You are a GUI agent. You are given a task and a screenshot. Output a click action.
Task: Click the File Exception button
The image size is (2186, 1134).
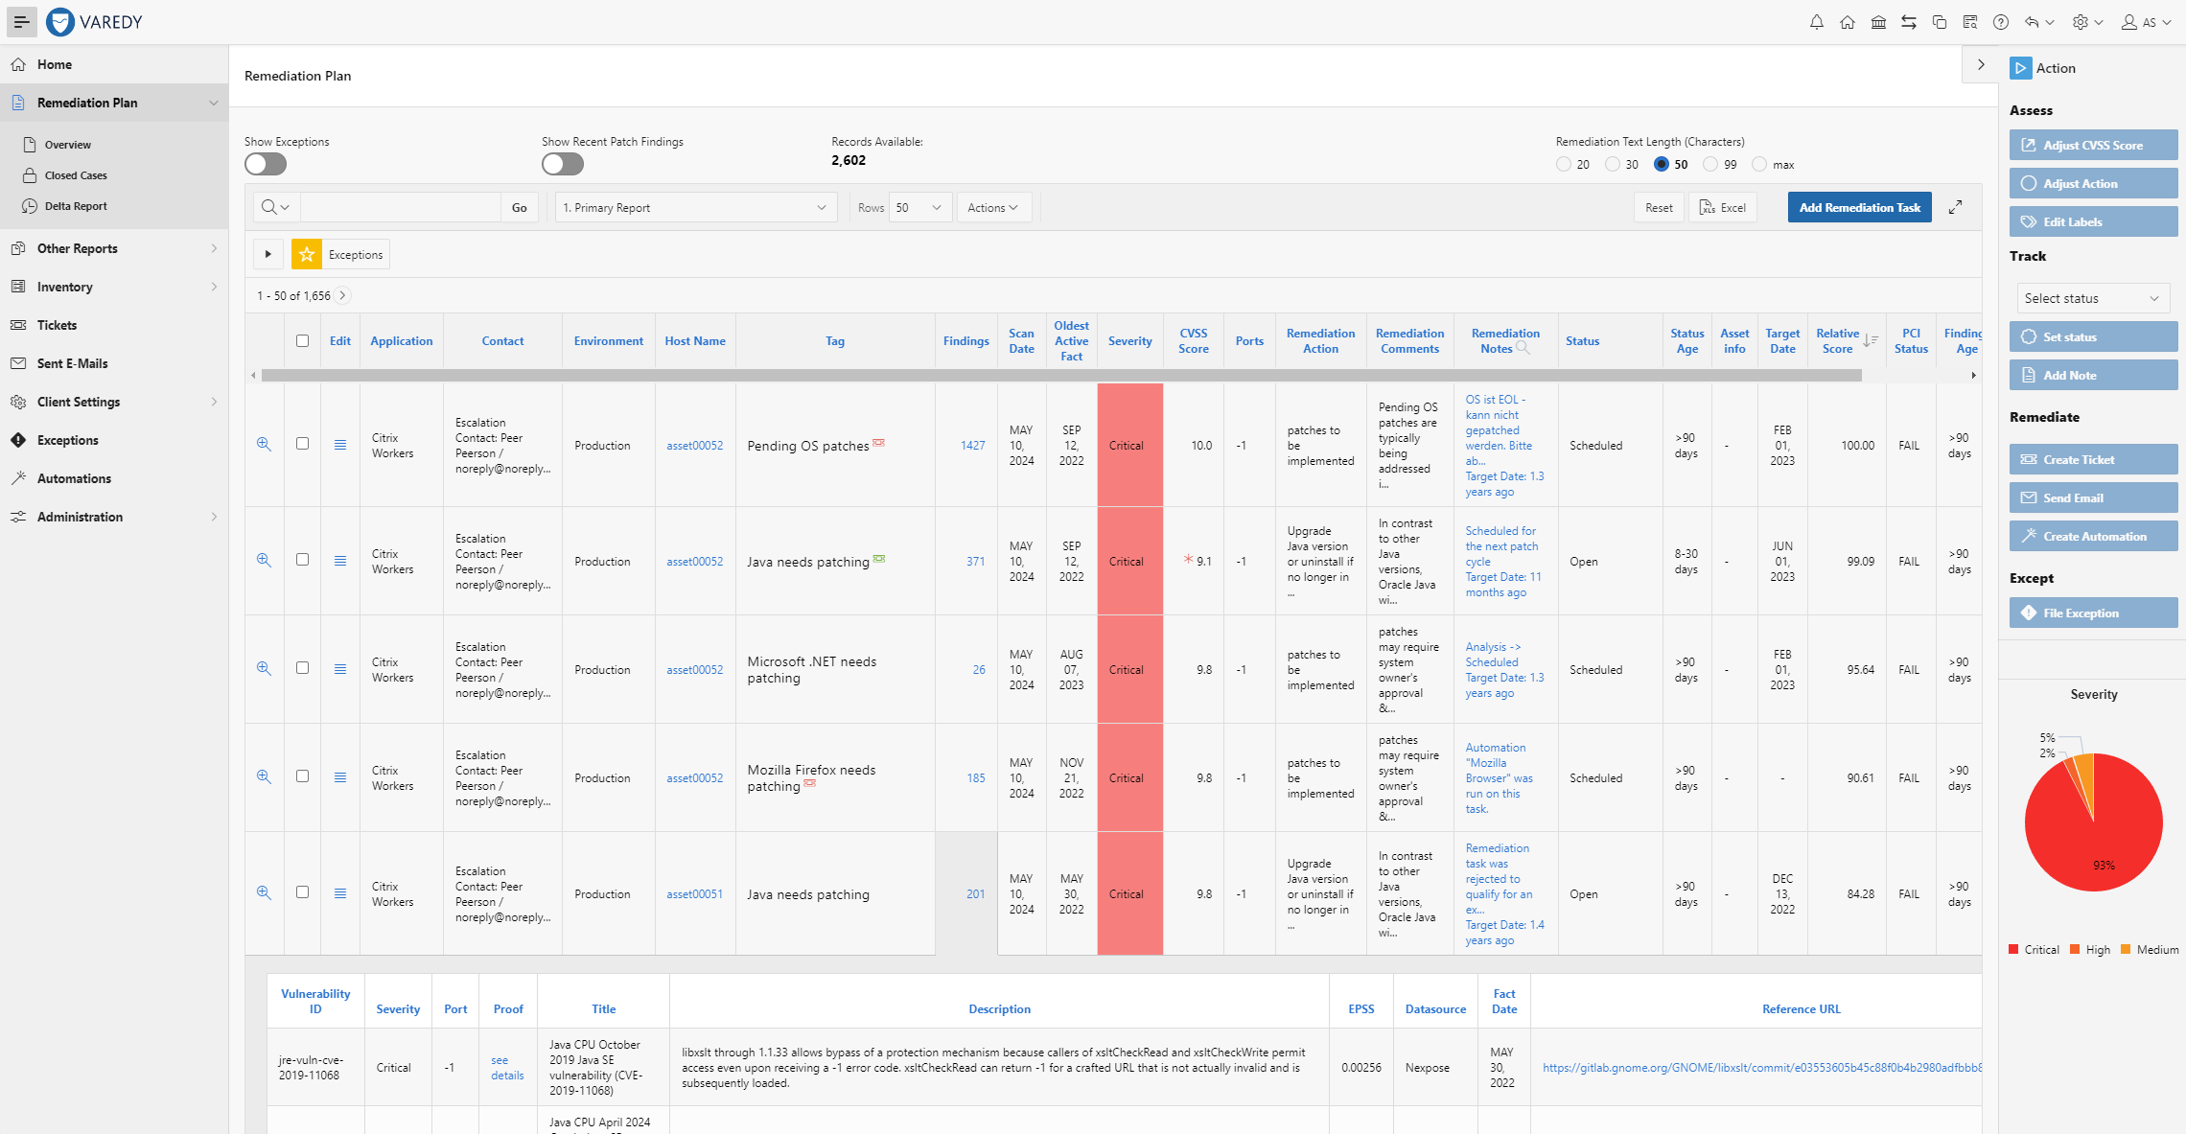[x=2093, y=613]
